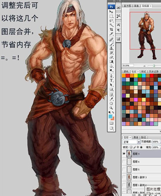Switch to the 直方图 tab
Screen dimensions: 161x196
coord(128,6)
